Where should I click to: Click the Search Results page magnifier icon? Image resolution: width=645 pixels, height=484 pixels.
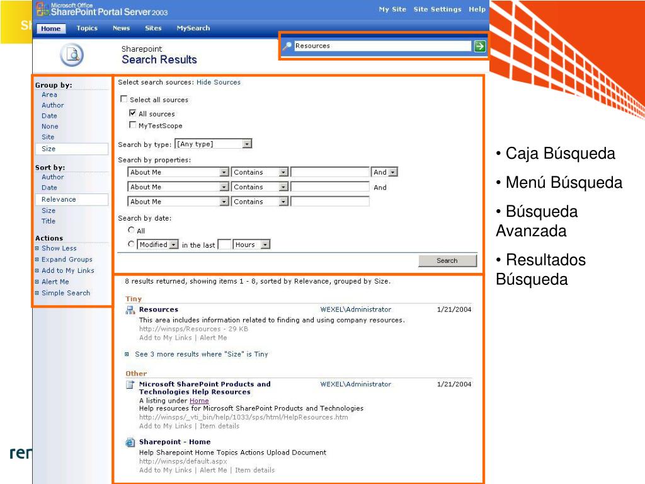(72, 55)
